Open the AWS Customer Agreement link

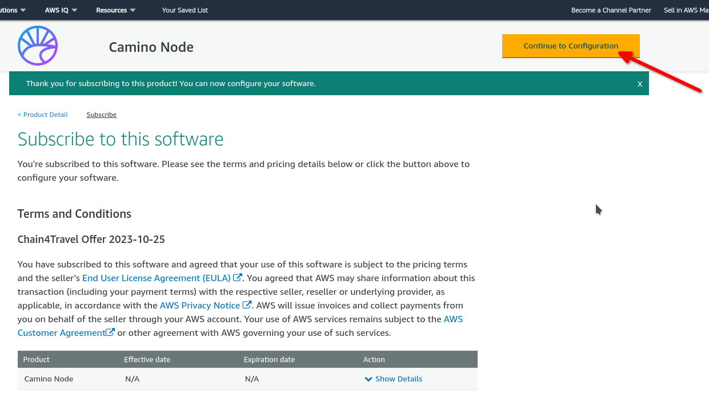point(61,332)
